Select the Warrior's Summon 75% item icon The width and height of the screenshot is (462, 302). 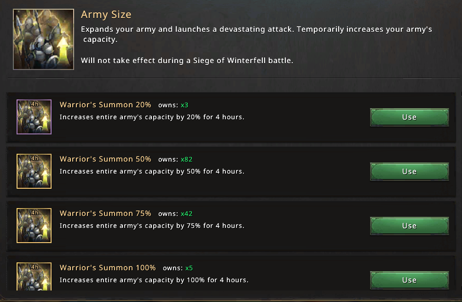tap(34, 226)
